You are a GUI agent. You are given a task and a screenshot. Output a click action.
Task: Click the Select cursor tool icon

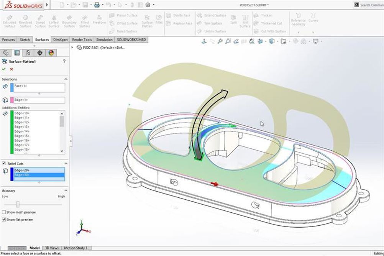[x=120, y=5]
